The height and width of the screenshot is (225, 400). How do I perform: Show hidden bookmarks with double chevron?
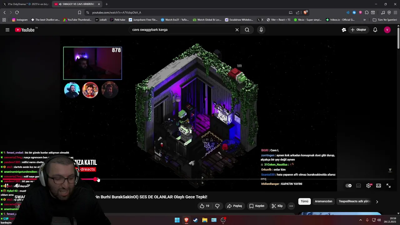pos(364,20)
